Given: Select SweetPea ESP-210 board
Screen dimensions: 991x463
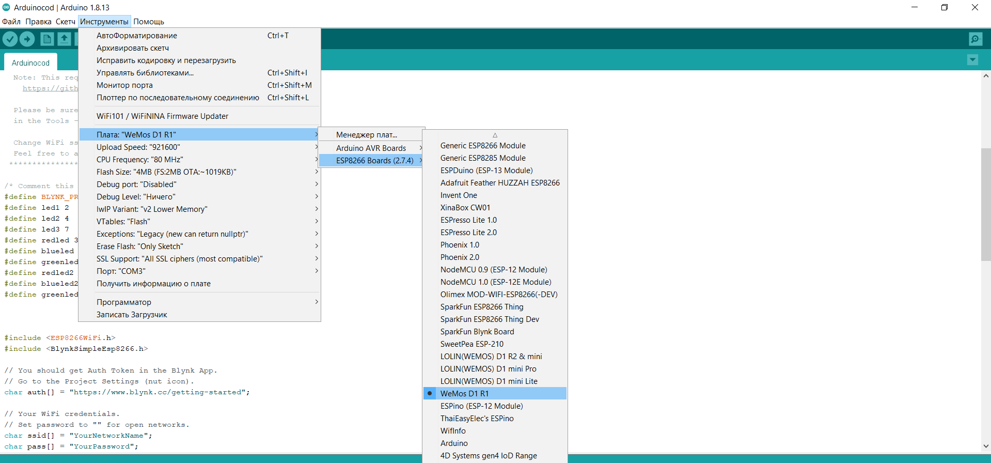Looking at the screenshot, I should [x=495, y=344].
